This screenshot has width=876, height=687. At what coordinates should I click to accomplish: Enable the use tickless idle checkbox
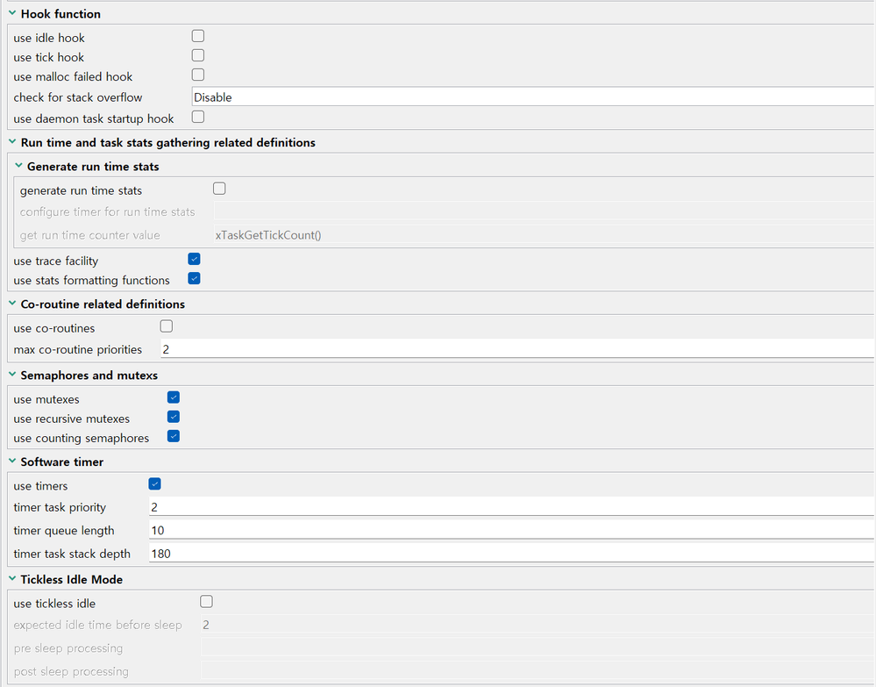(207, 602)
